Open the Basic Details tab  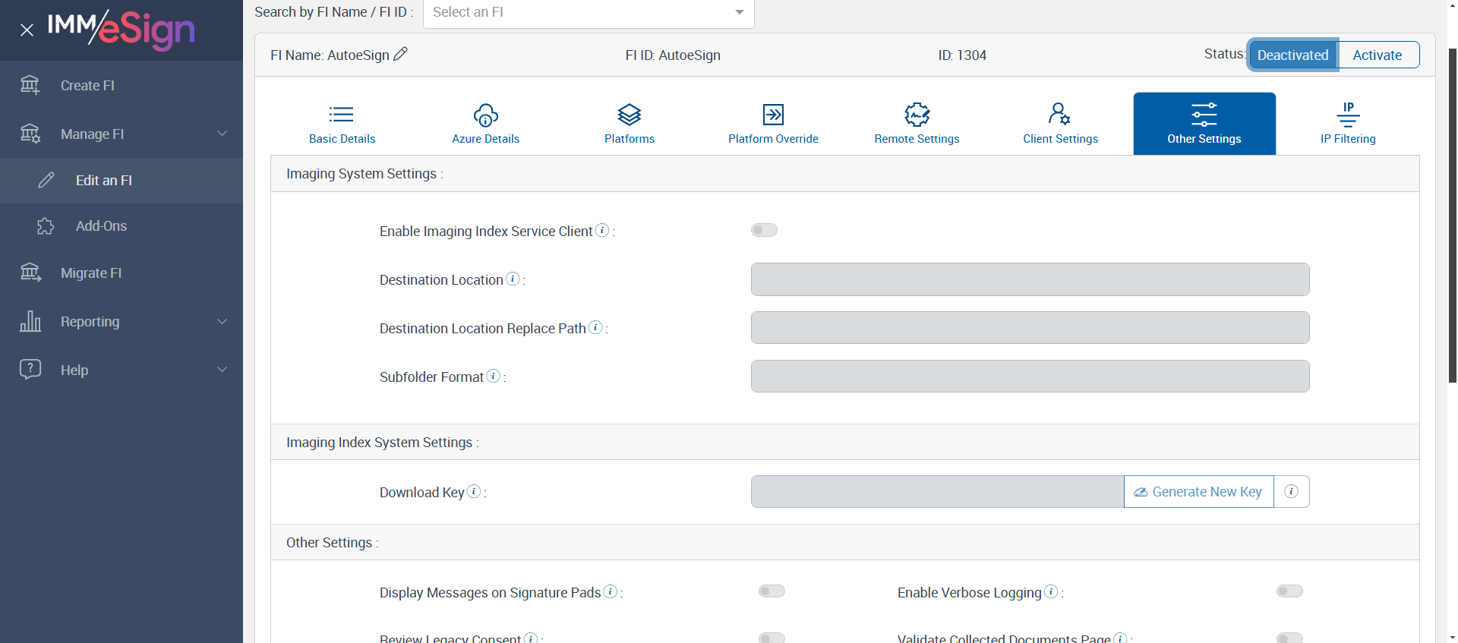pyautogui.click(x=342, y=124)
